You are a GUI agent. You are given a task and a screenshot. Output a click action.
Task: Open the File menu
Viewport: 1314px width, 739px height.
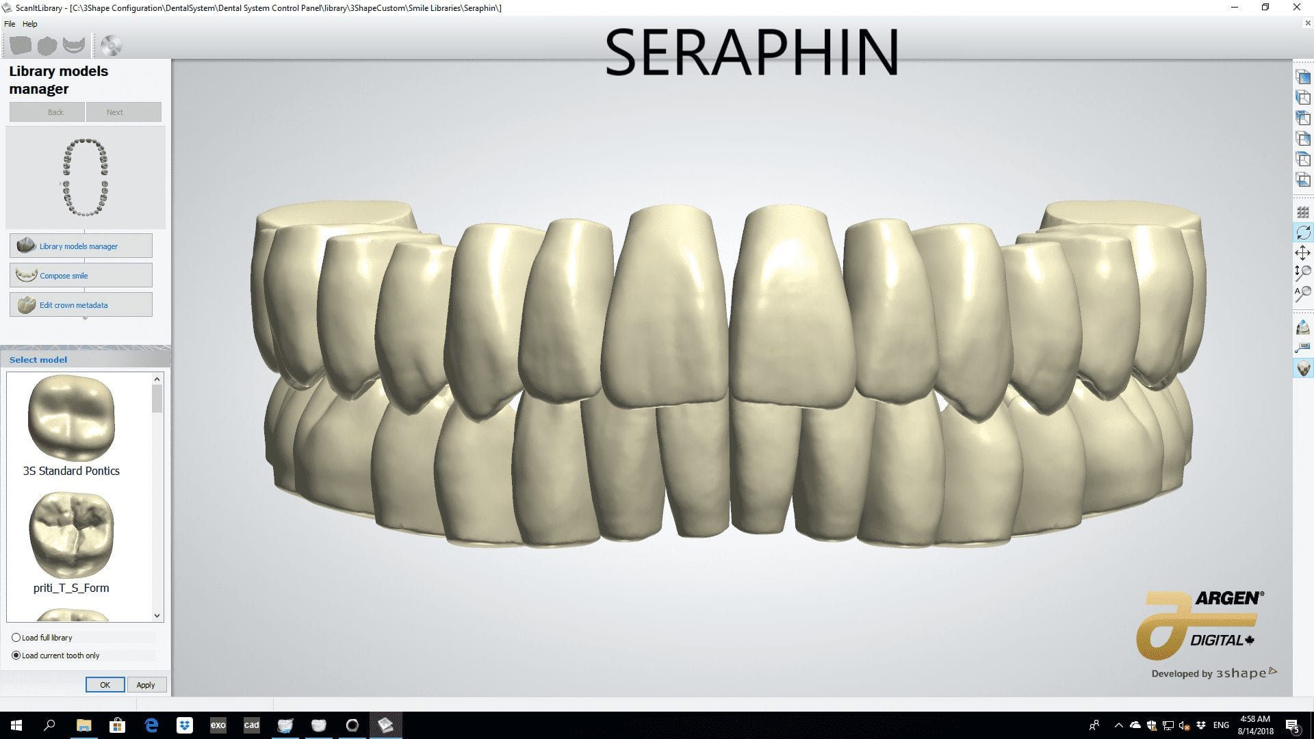pyautogui.click(x=10, y=24)
